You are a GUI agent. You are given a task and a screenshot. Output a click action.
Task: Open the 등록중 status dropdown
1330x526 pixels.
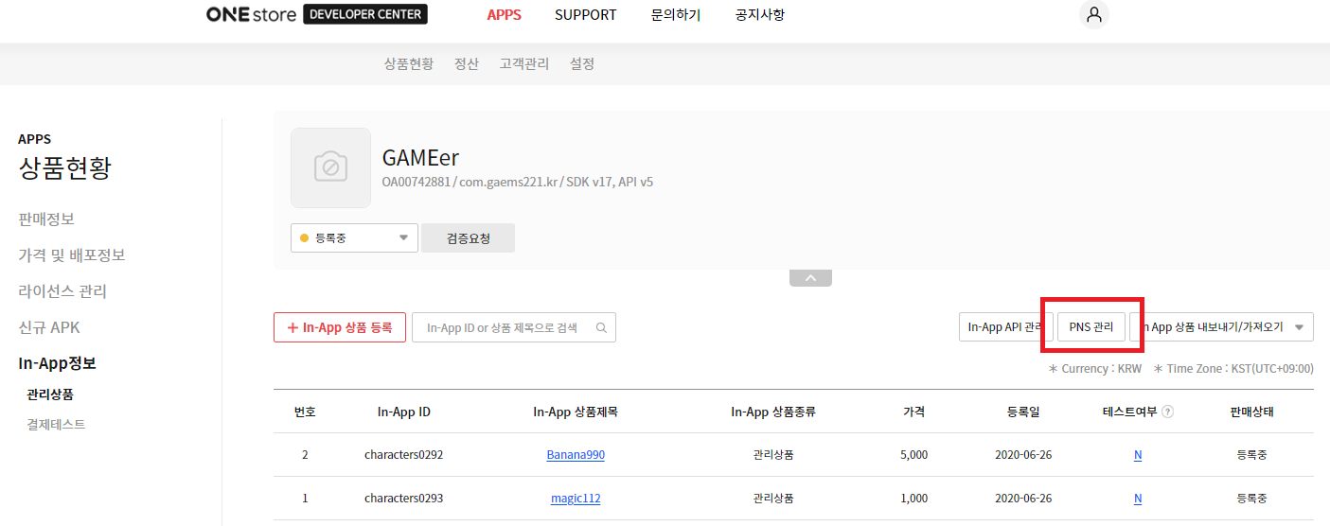tap(354, 238)
